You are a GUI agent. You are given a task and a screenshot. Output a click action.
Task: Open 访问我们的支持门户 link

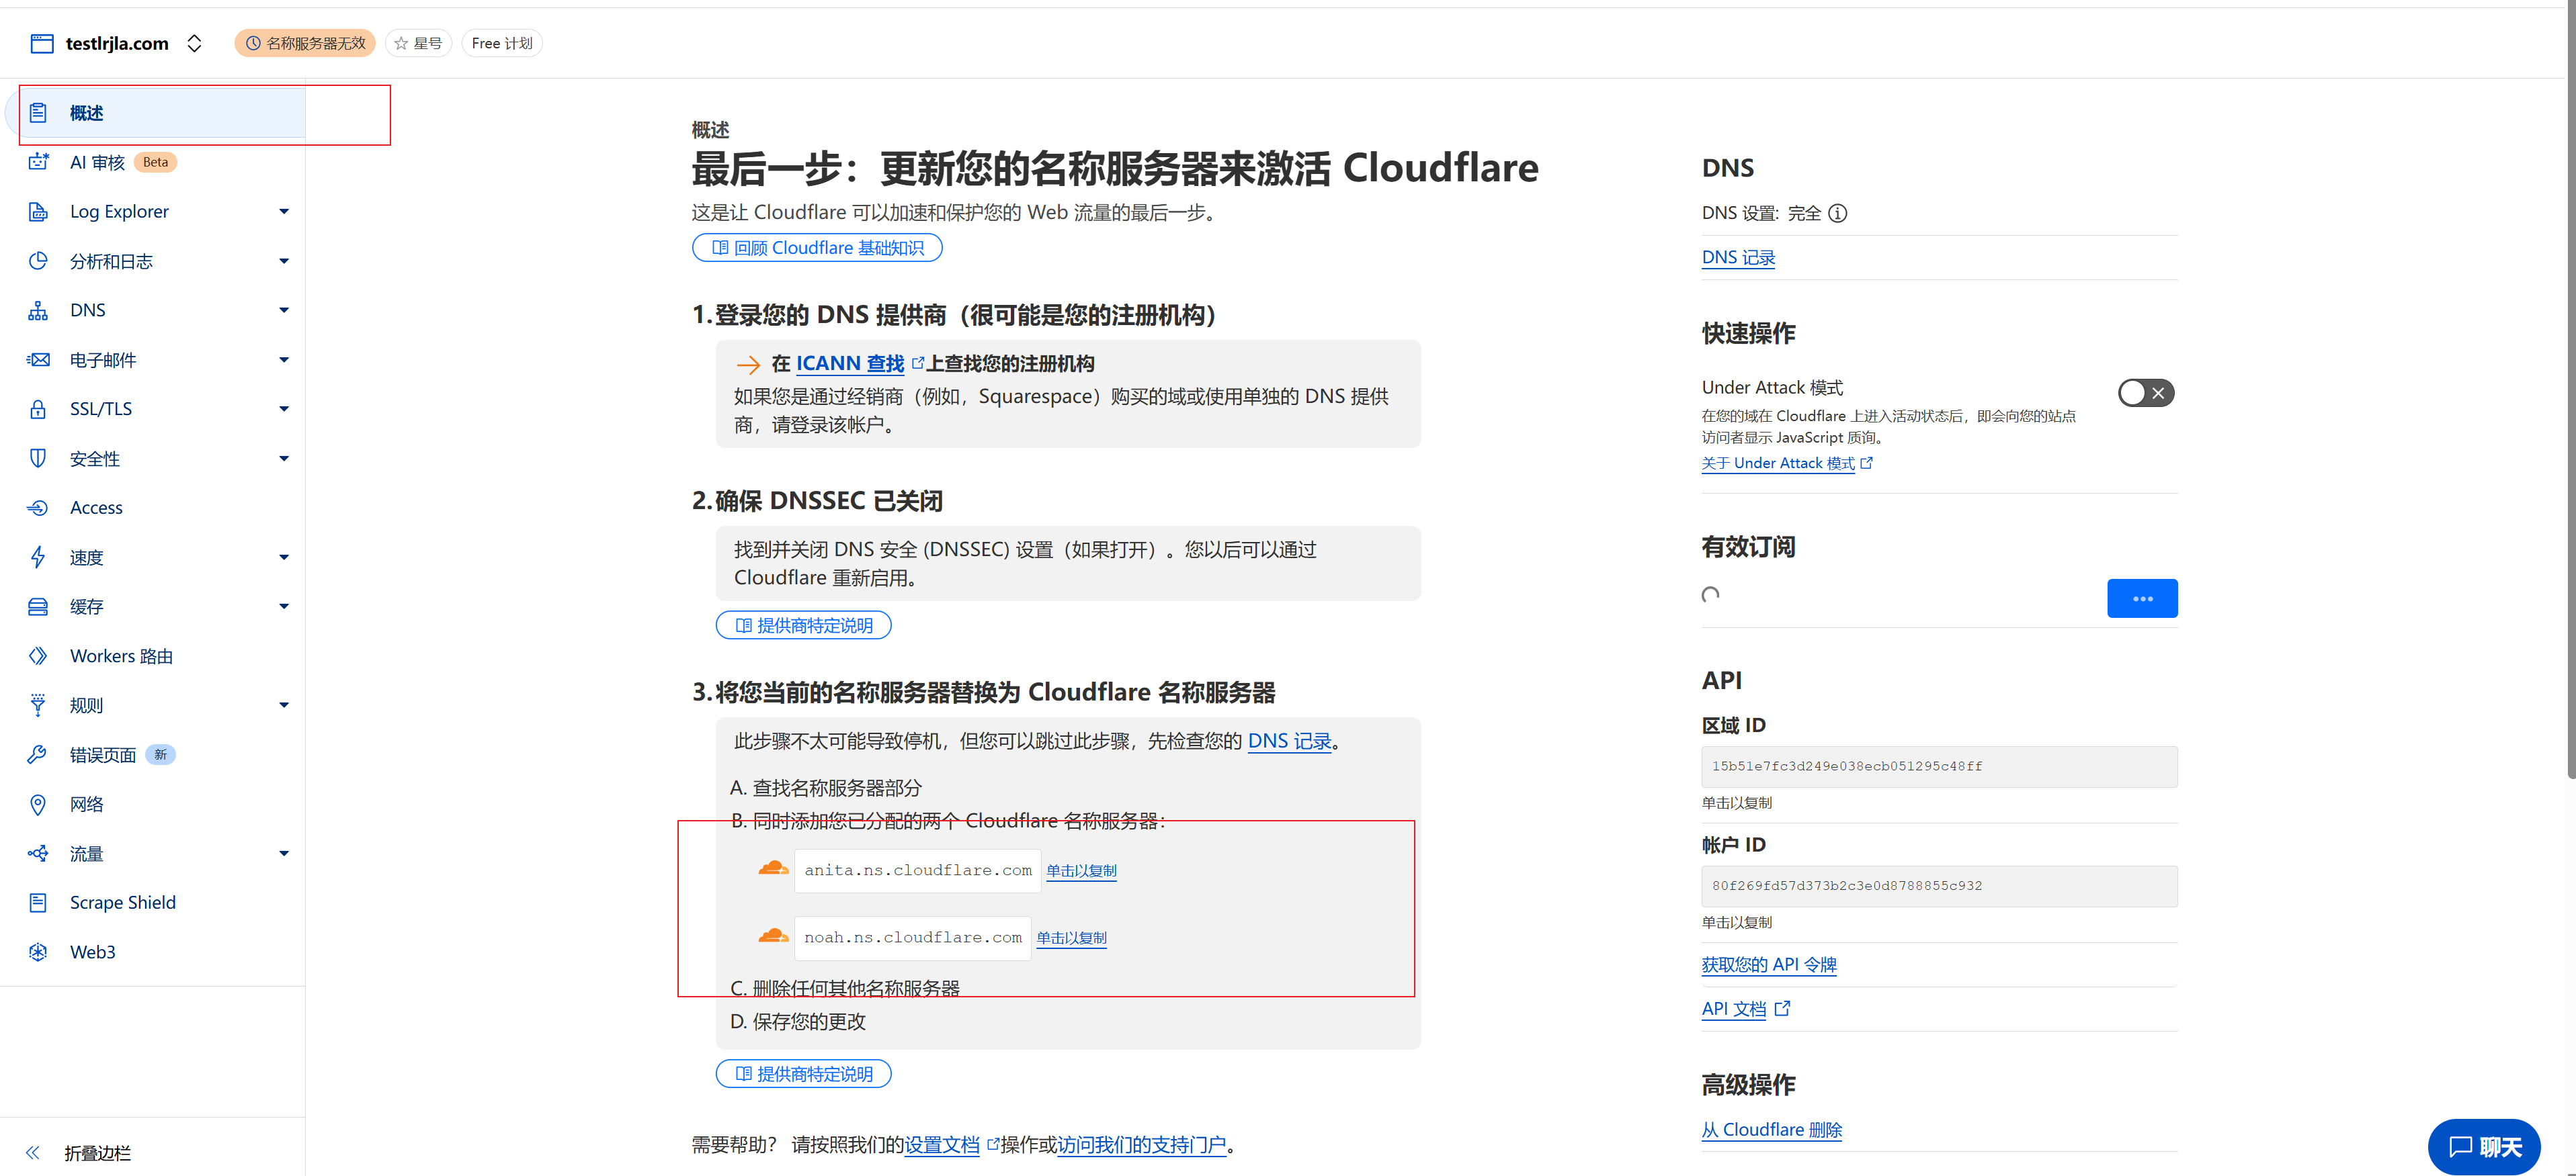pos(1142,1145)
